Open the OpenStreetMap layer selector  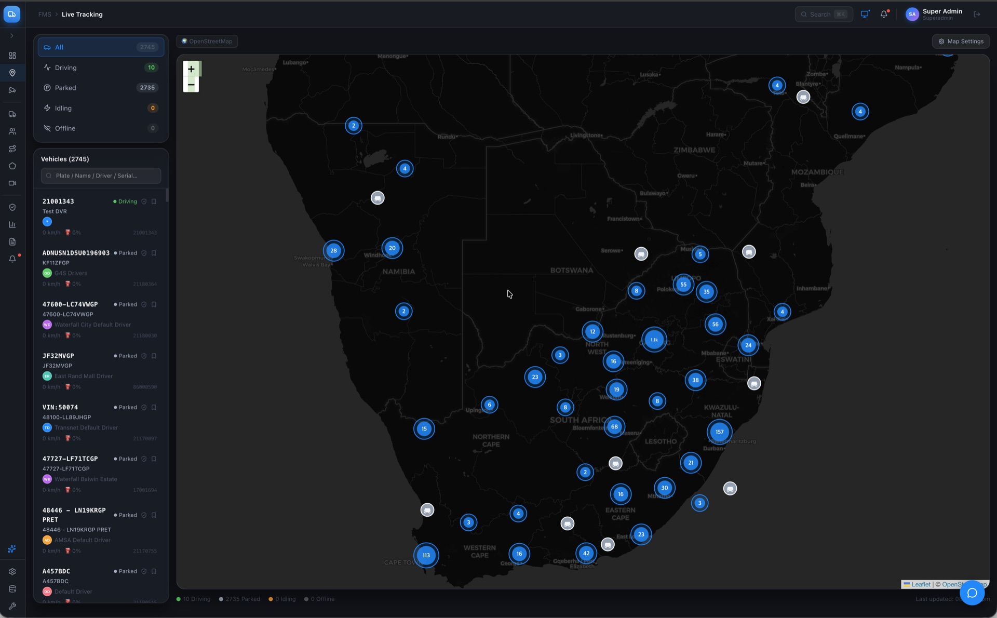207,41
